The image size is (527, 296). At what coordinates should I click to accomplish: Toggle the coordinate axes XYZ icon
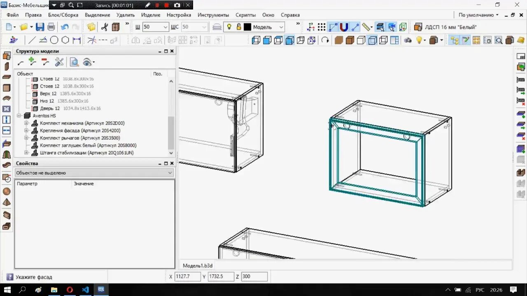coord(311,27)
